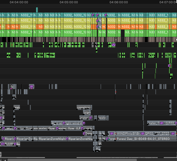Click the purple effect icon on the yellow video track

pos(99,21)
